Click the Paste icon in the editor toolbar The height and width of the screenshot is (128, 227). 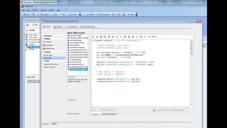(x=101, y=37)
